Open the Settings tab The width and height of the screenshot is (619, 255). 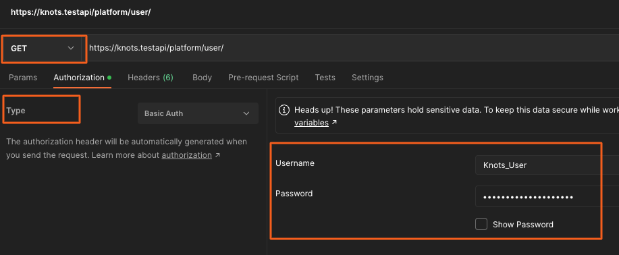click(367, 78)
